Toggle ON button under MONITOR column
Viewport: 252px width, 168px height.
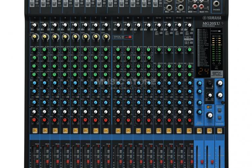coord(219,131)
